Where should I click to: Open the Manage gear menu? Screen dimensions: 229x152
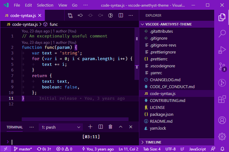coord(222,137)
